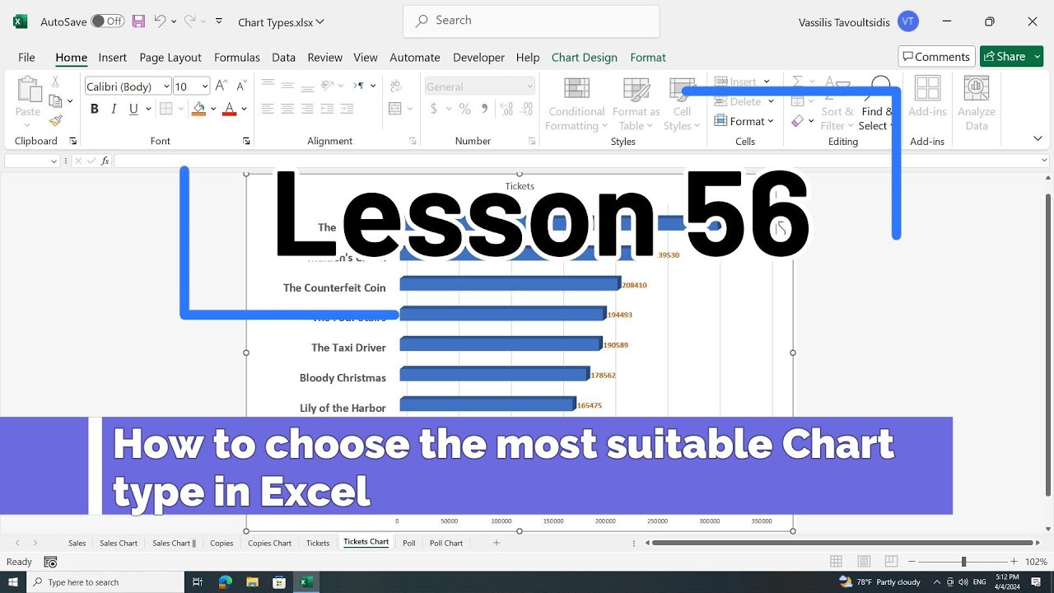Switch to Normal view in status bar
Image resolution: width=1054 pixels, height=593 pixels.
pyautogui.click(x=836, y=562)
